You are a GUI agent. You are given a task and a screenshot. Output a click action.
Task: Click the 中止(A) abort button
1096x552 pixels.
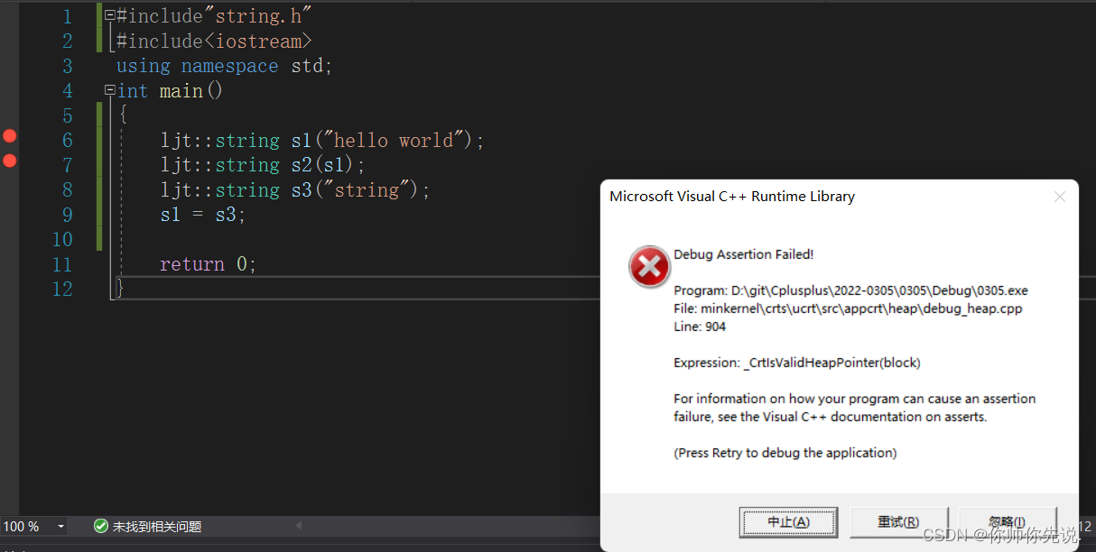(788, 521)
